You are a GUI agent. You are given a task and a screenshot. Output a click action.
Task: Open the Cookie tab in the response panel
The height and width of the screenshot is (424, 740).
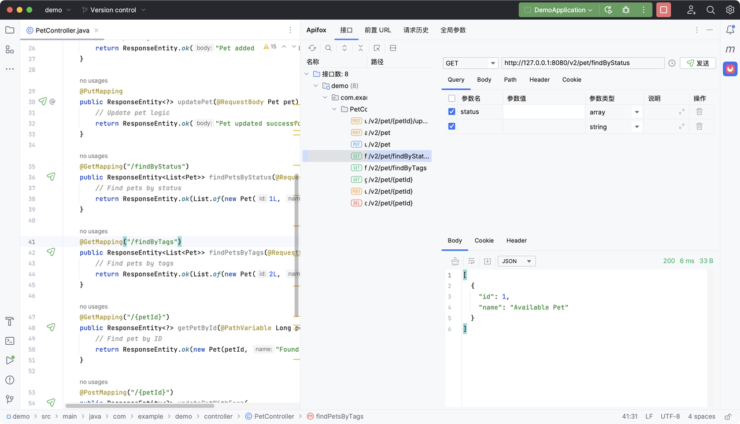coord(484,241)
